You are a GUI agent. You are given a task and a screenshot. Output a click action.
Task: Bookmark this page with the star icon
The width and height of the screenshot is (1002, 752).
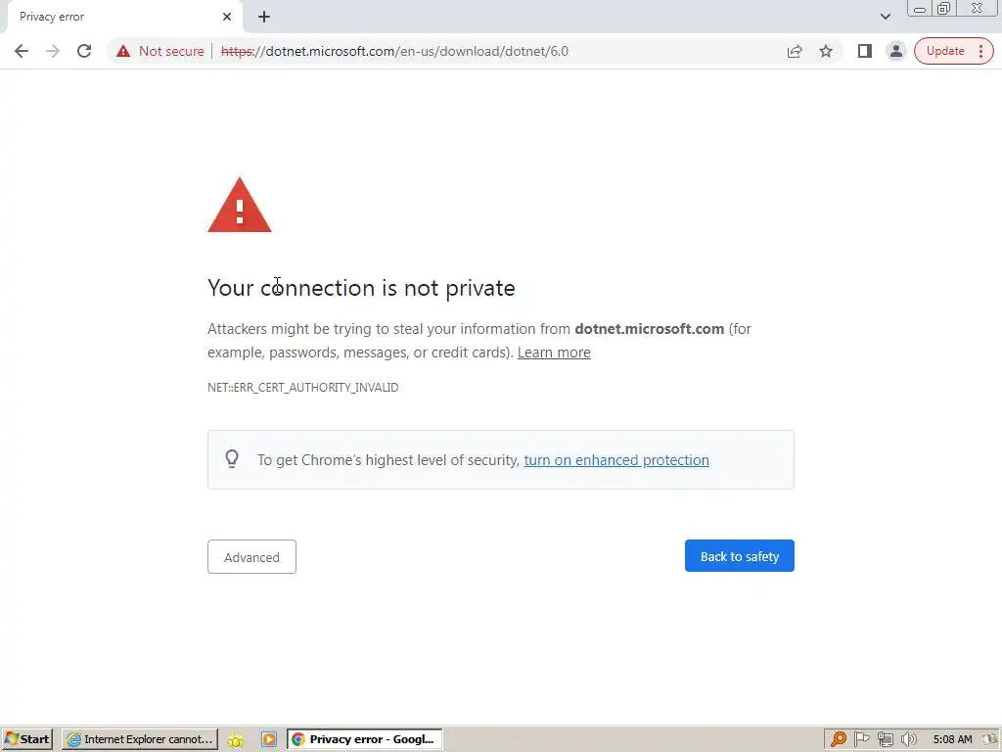tap(826, 51)
